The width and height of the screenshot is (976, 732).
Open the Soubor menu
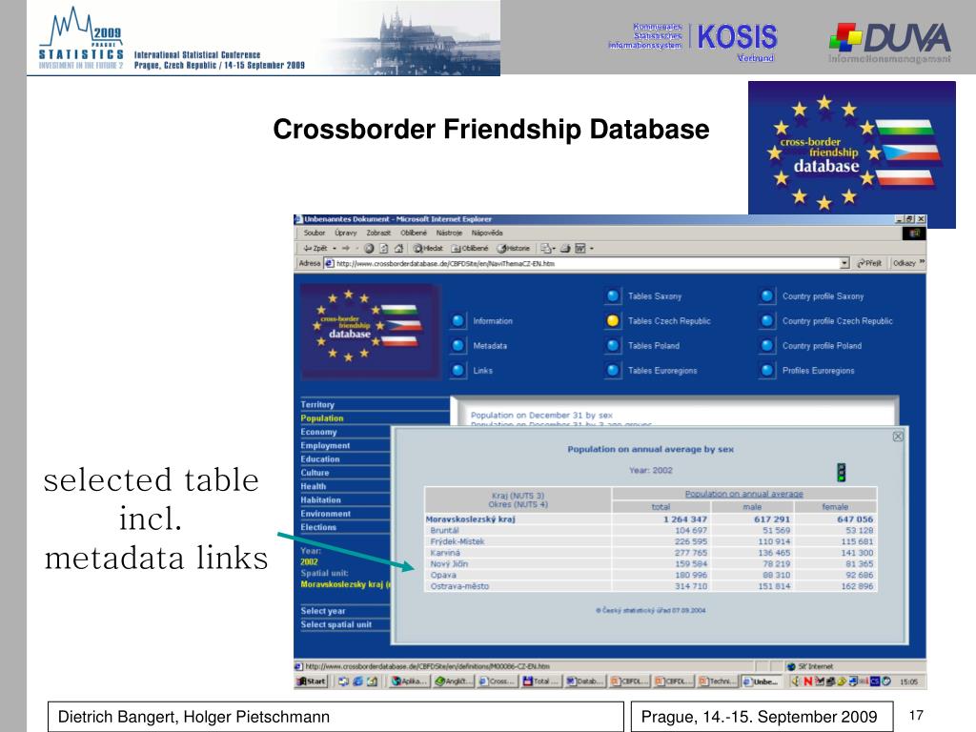(315, 233)
